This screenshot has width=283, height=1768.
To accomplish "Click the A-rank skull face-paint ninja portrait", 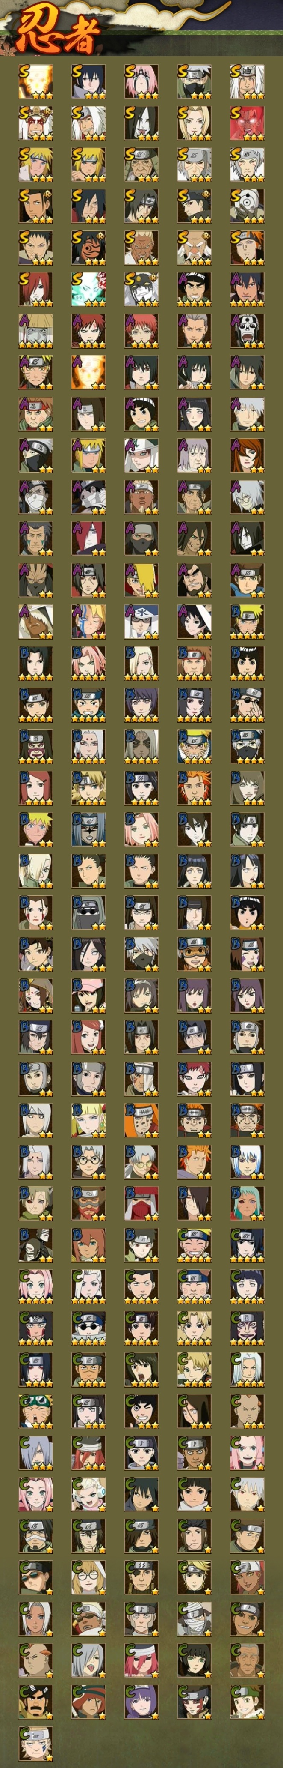I will 248,332.
